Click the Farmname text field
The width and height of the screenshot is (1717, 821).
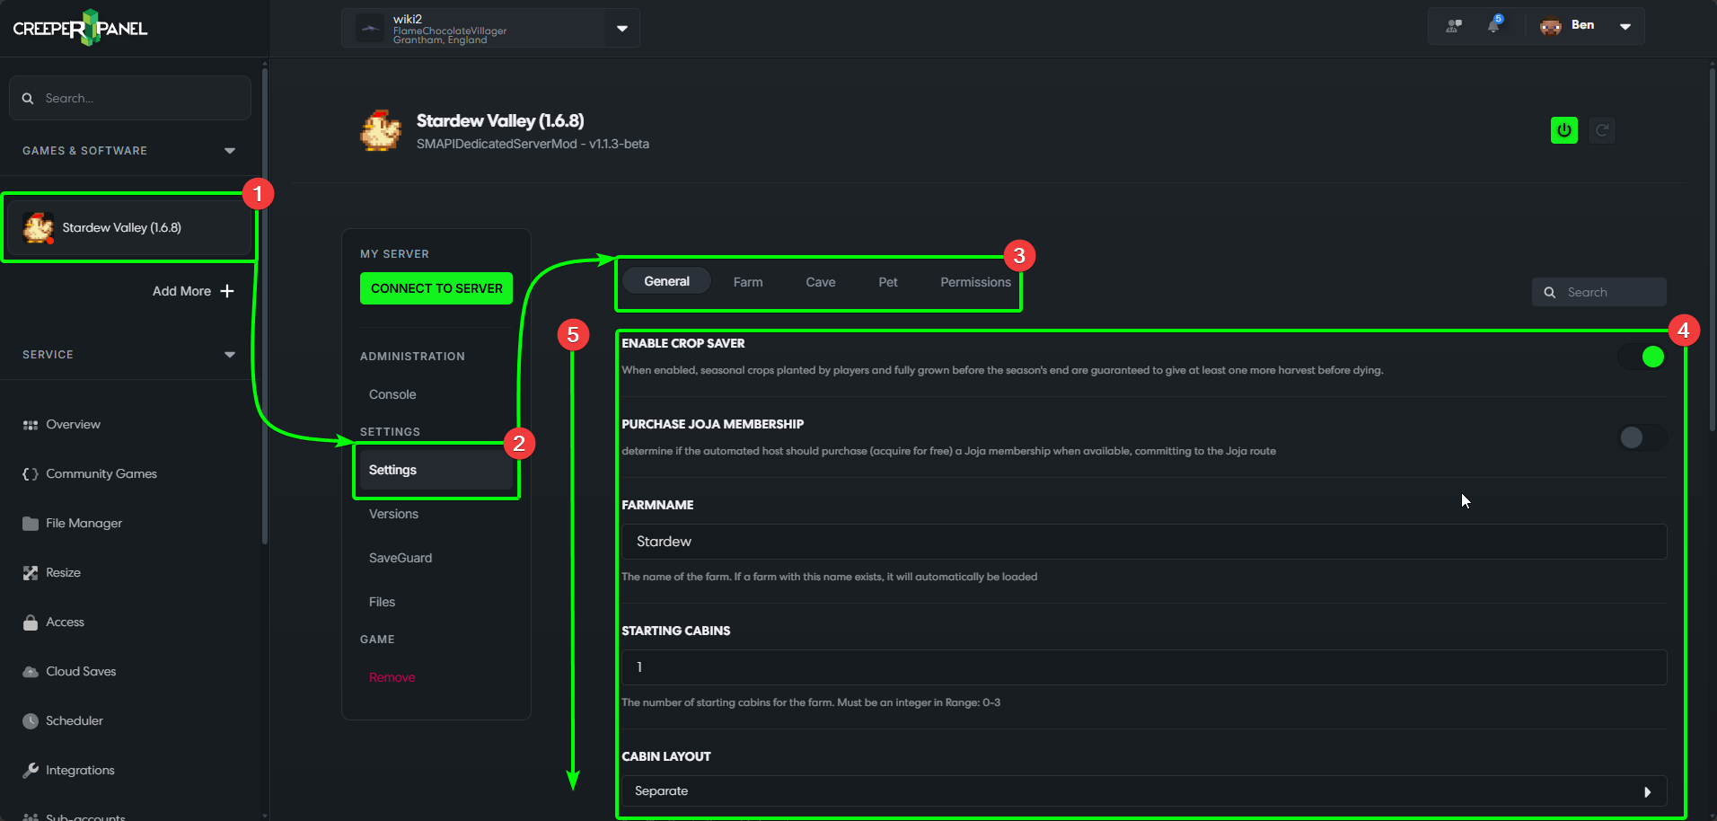pos(1143,542)
